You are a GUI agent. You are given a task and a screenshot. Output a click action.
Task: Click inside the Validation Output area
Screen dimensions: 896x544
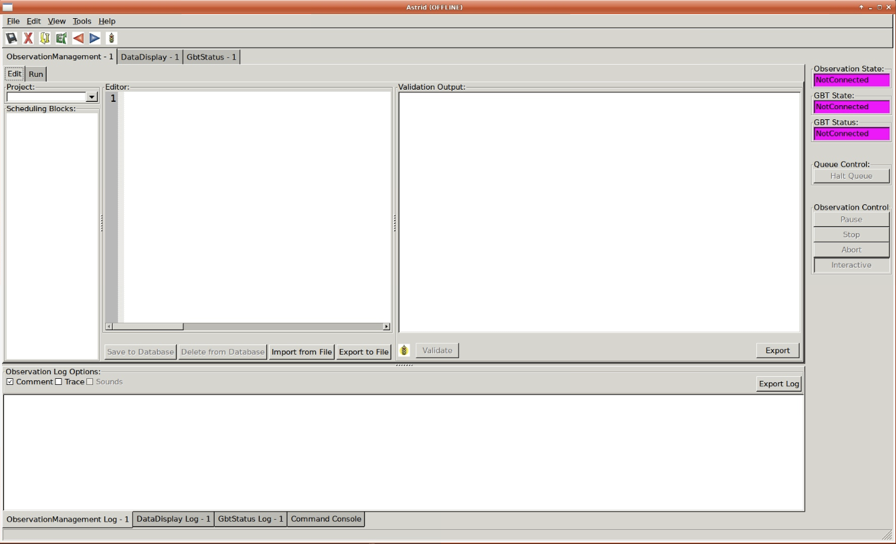pyautogui.click(x=599, y=212)
